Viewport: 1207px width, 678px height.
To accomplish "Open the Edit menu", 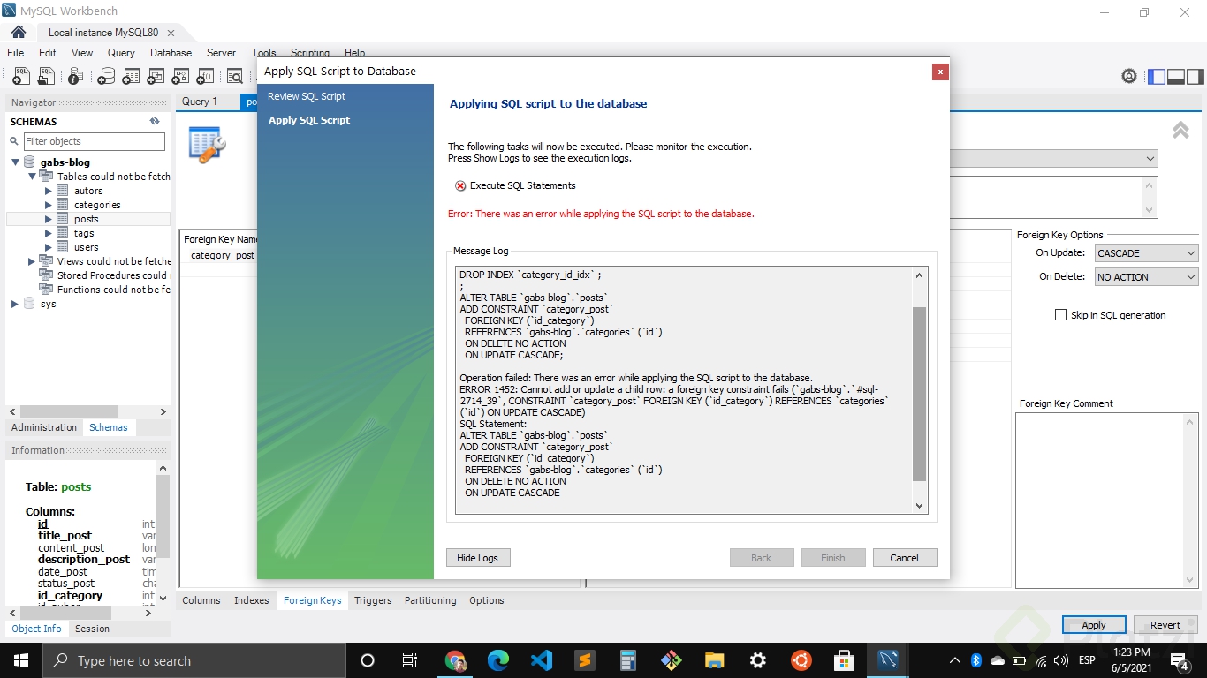I will [48, 53].
